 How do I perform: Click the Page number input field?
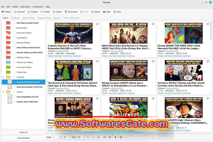(56, 137)
